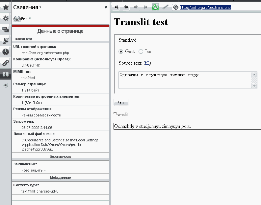Viewport: 261px width, 205px height.
Task: Open the Links chain panel
Action: click(6, 63)
